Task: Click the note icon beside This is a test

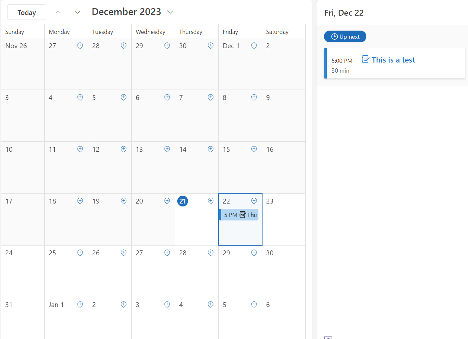Action: pos(366,59)
